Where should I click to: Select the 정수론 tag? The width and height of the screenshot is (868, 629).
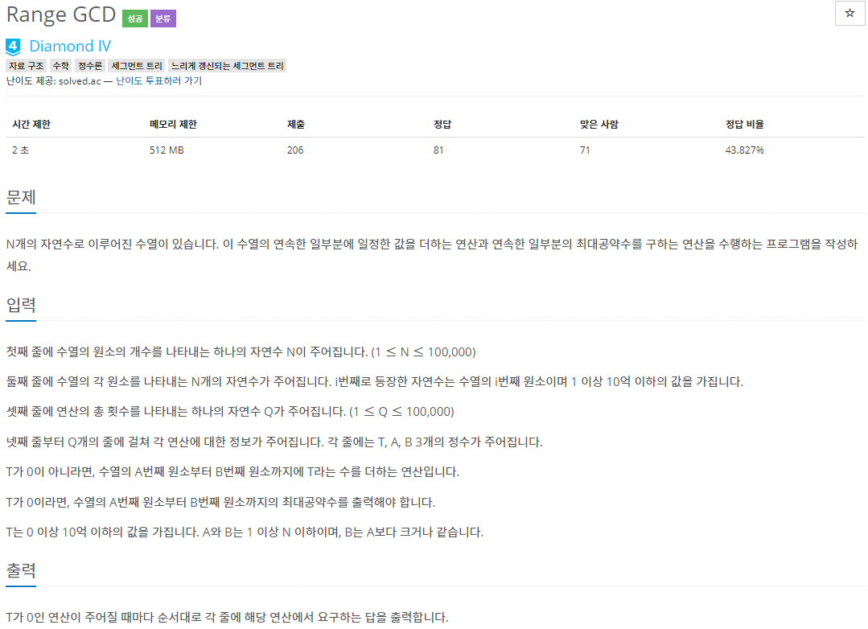pos(90,66)
